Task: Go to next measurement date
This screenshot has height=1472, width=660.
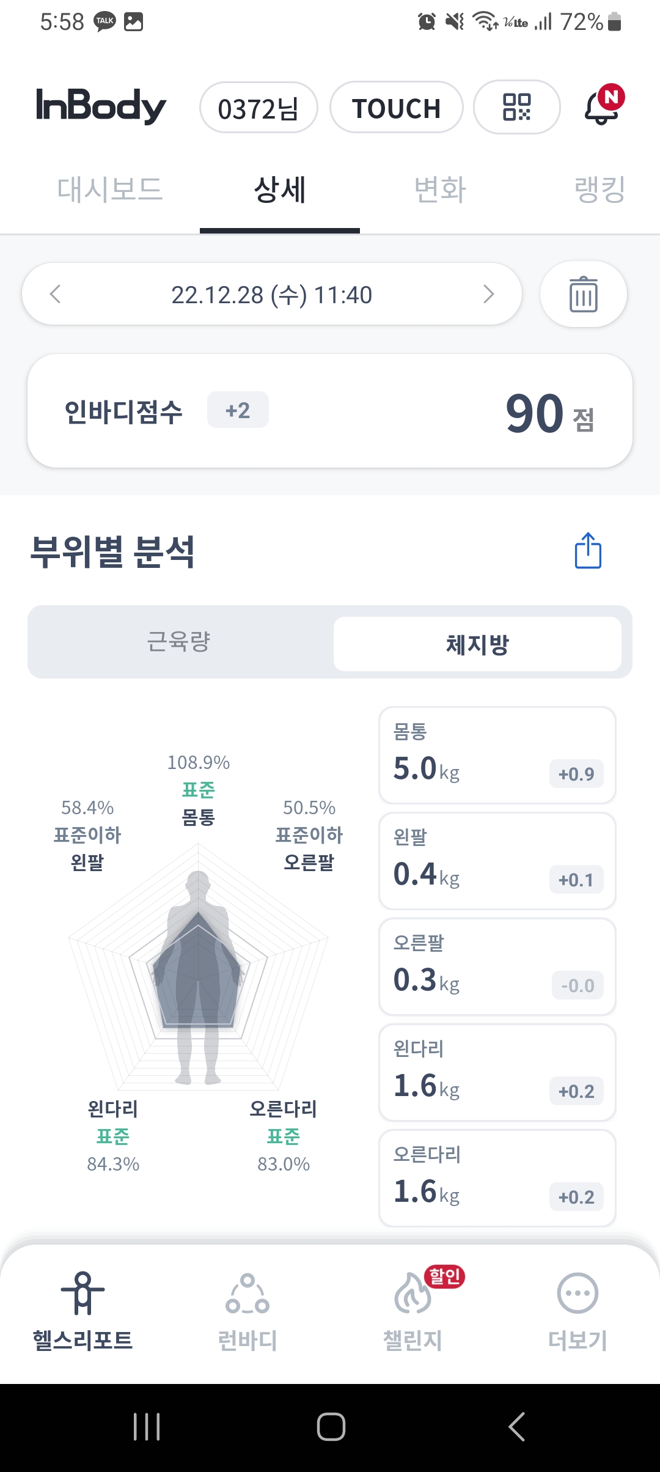Action: coord(488,294)
